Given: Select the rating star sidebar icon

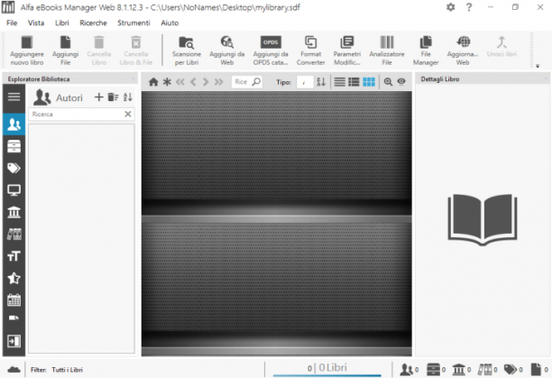Looking at the screenshot, I should (14, 278).
